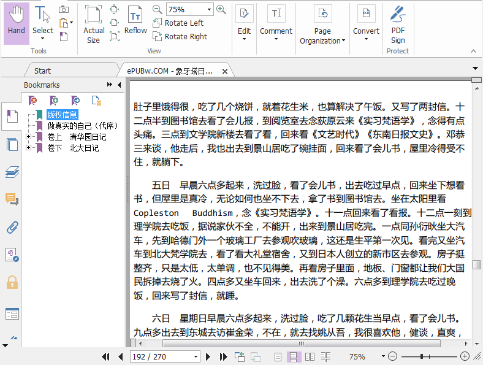Viewport: 483px width, 365px height.
Task: Collapse the Bookmarks panel with left arrow
Action: point(119,85)
